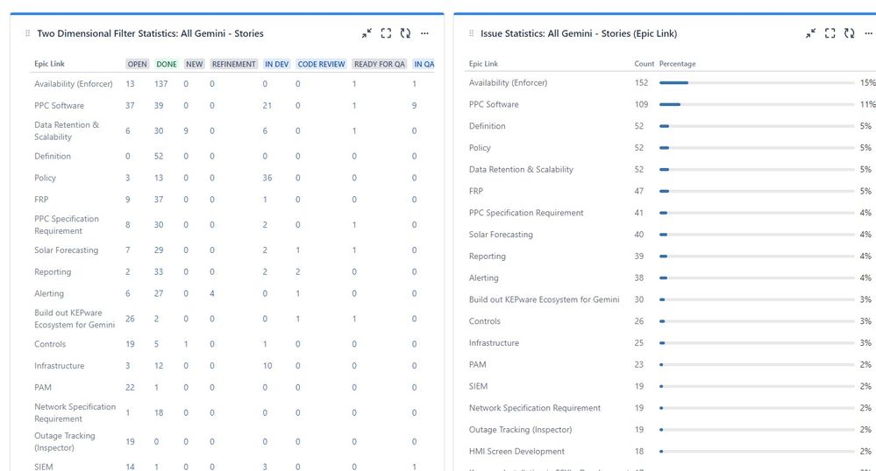Minimize the Issue Statistics gadget

pos(810,33)
